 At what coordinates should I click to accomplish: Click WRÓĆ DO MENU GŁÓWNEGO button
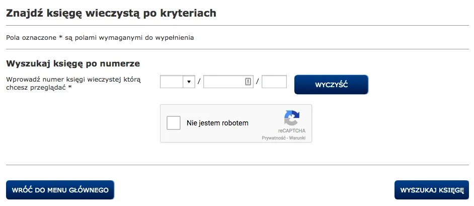(60, 190)
